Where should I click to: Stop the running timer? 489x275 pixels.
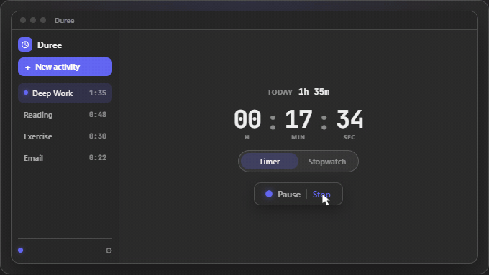(x=321, y=194)
